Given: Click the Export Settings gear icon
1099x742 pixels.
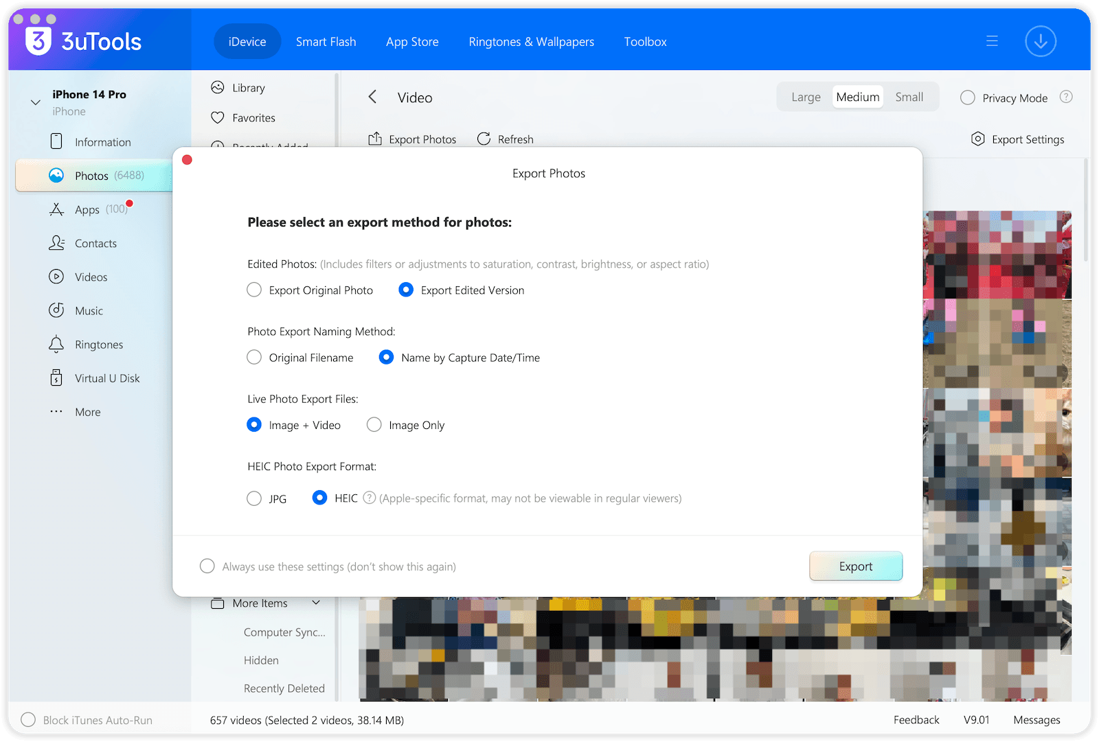Looking at the screenshot, I should click(978, 139).
